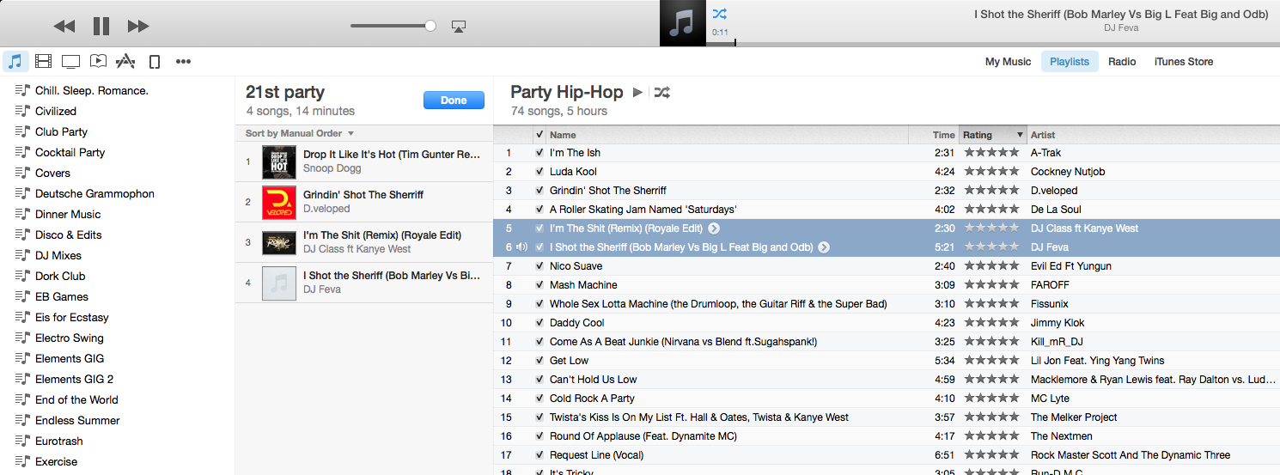Shuffle the Party Hip-Hop playlist
Viewport: 1280px width, 475px height.
661,92
